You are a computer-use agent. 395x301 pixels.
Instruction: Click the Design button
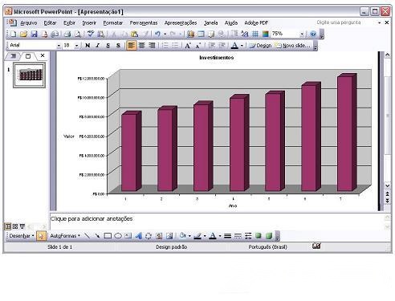coord(260,46)
